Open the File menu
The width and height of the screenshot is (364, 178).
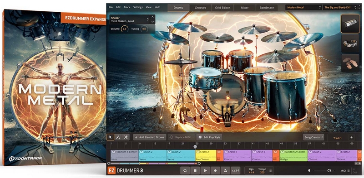tap(111, 7)
